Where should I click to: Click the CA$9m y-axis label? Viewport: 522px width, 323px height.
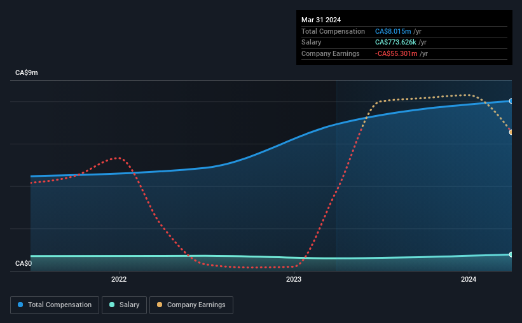[26, 72]
